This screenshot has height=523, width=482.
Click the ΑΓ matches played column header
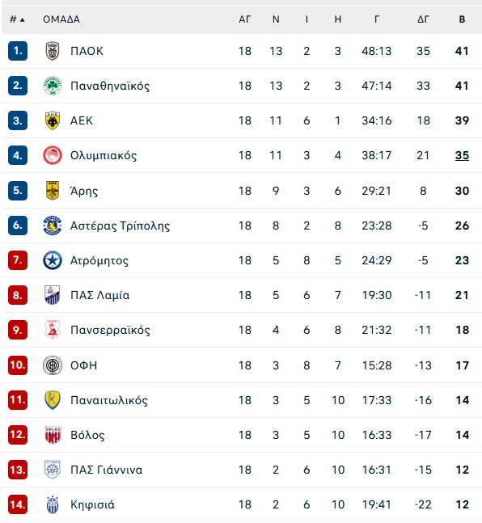coord(245,19)
